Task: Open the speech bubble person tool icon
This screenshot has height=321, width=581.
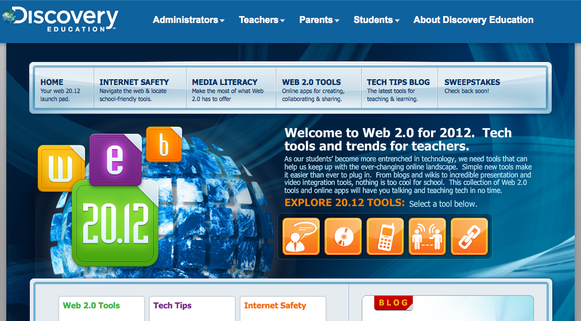Action: 301,236
